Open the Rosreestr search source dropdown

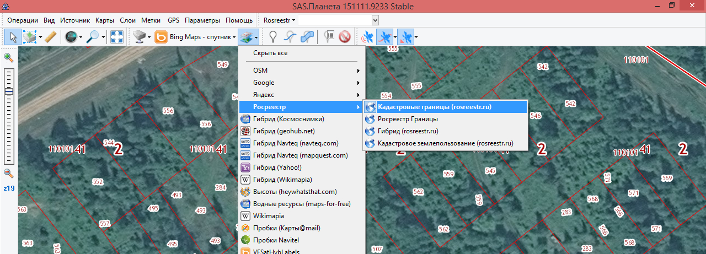pyautogui.click(x=279, y=20)
